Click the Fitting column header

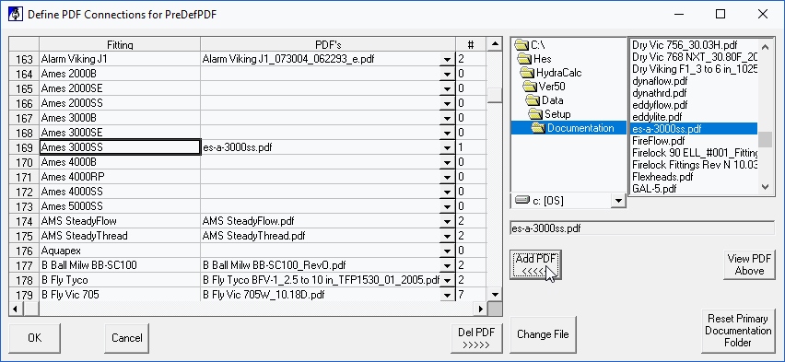(120, 44)
